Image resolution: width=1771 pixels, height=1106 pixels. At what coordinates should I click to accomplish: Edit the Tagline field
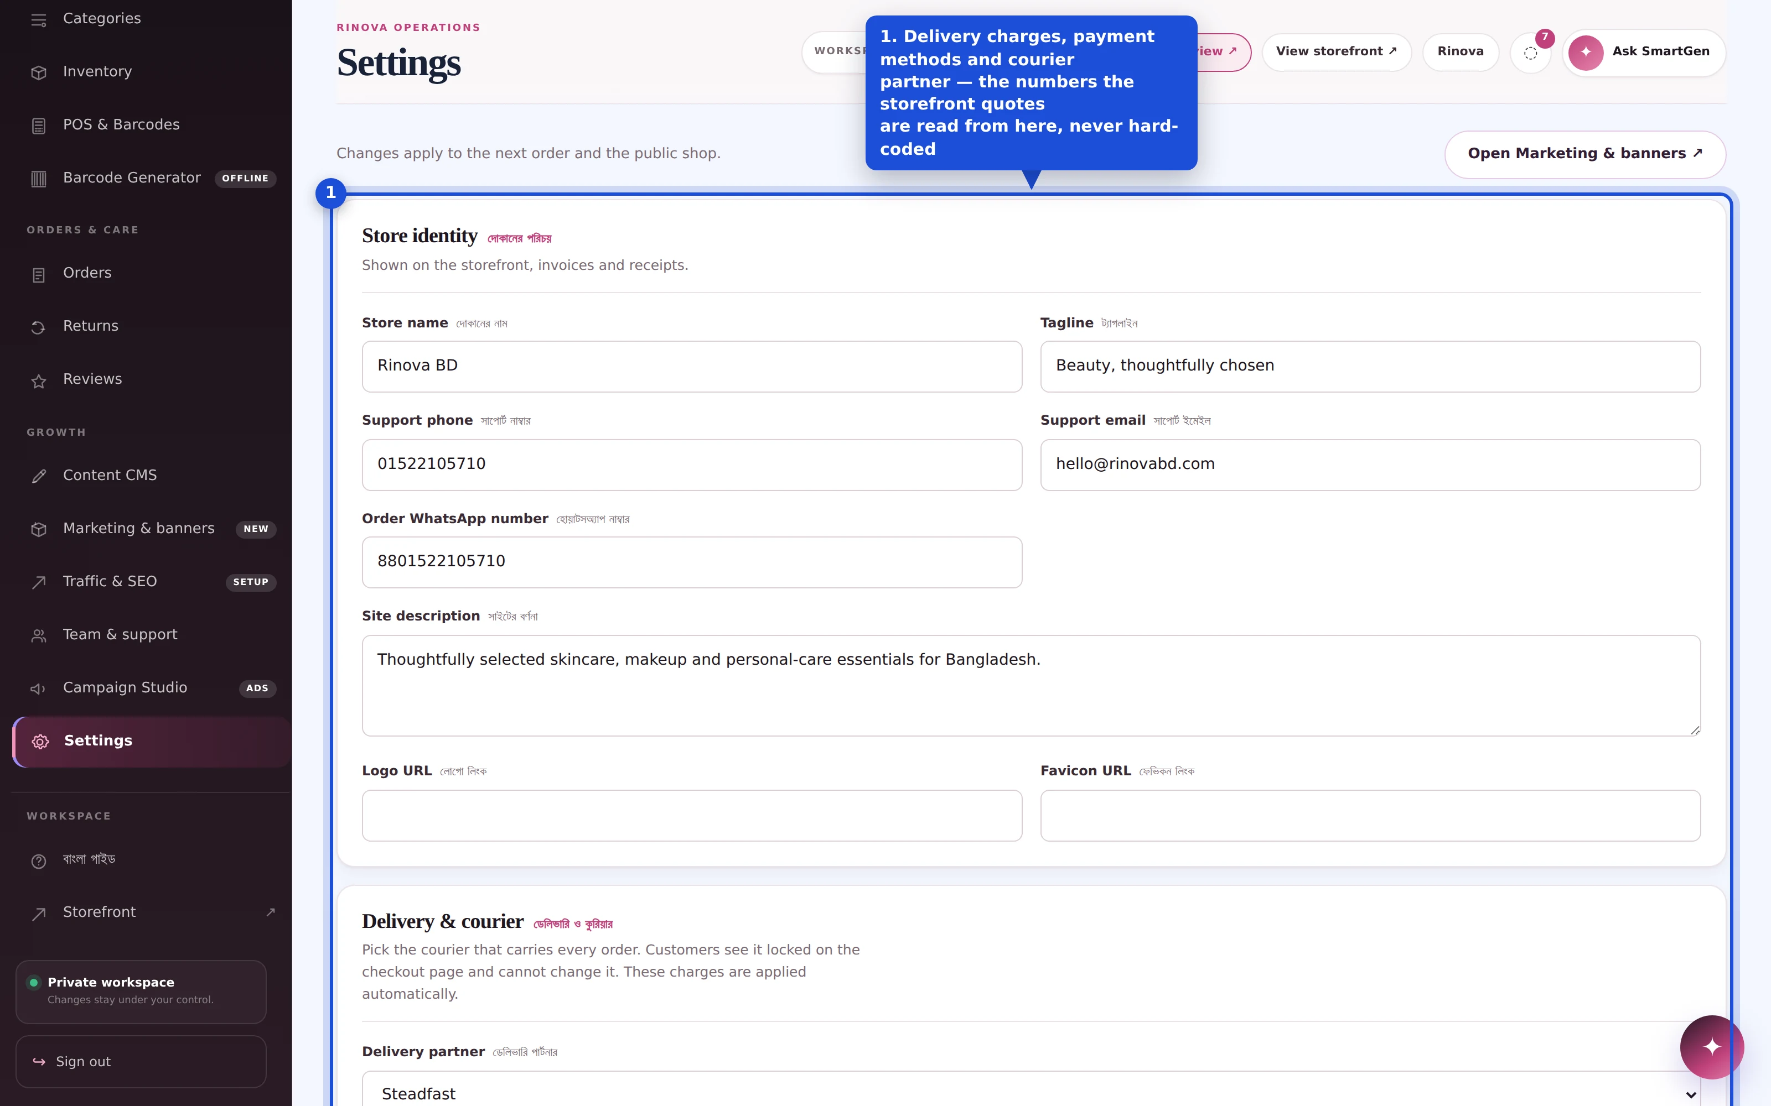pos(1370,366)
